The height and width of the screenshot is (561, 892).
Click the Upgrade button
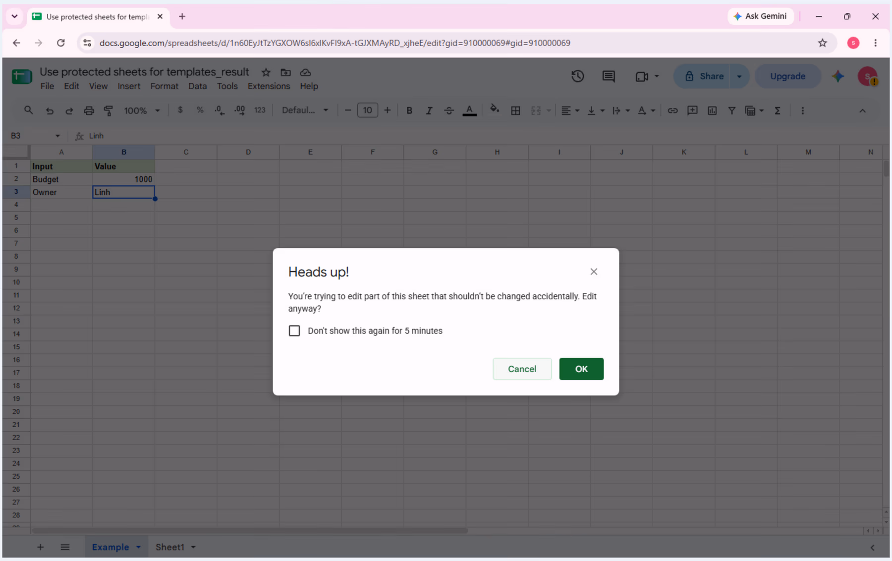point(787,76)
